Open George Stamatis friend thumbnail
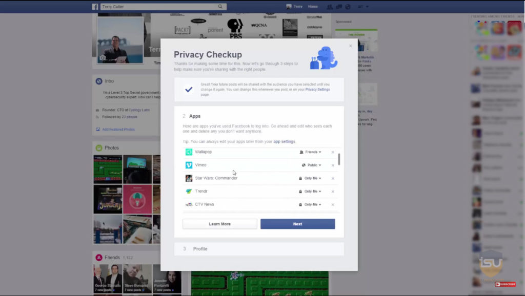This screenshot has height=296, width=525. (108, 279)
